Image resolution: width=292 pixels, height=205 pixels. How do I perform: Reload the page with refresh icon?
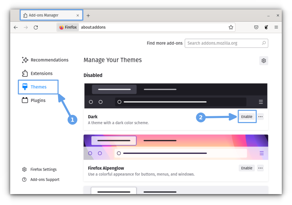[x=36, y=28]
